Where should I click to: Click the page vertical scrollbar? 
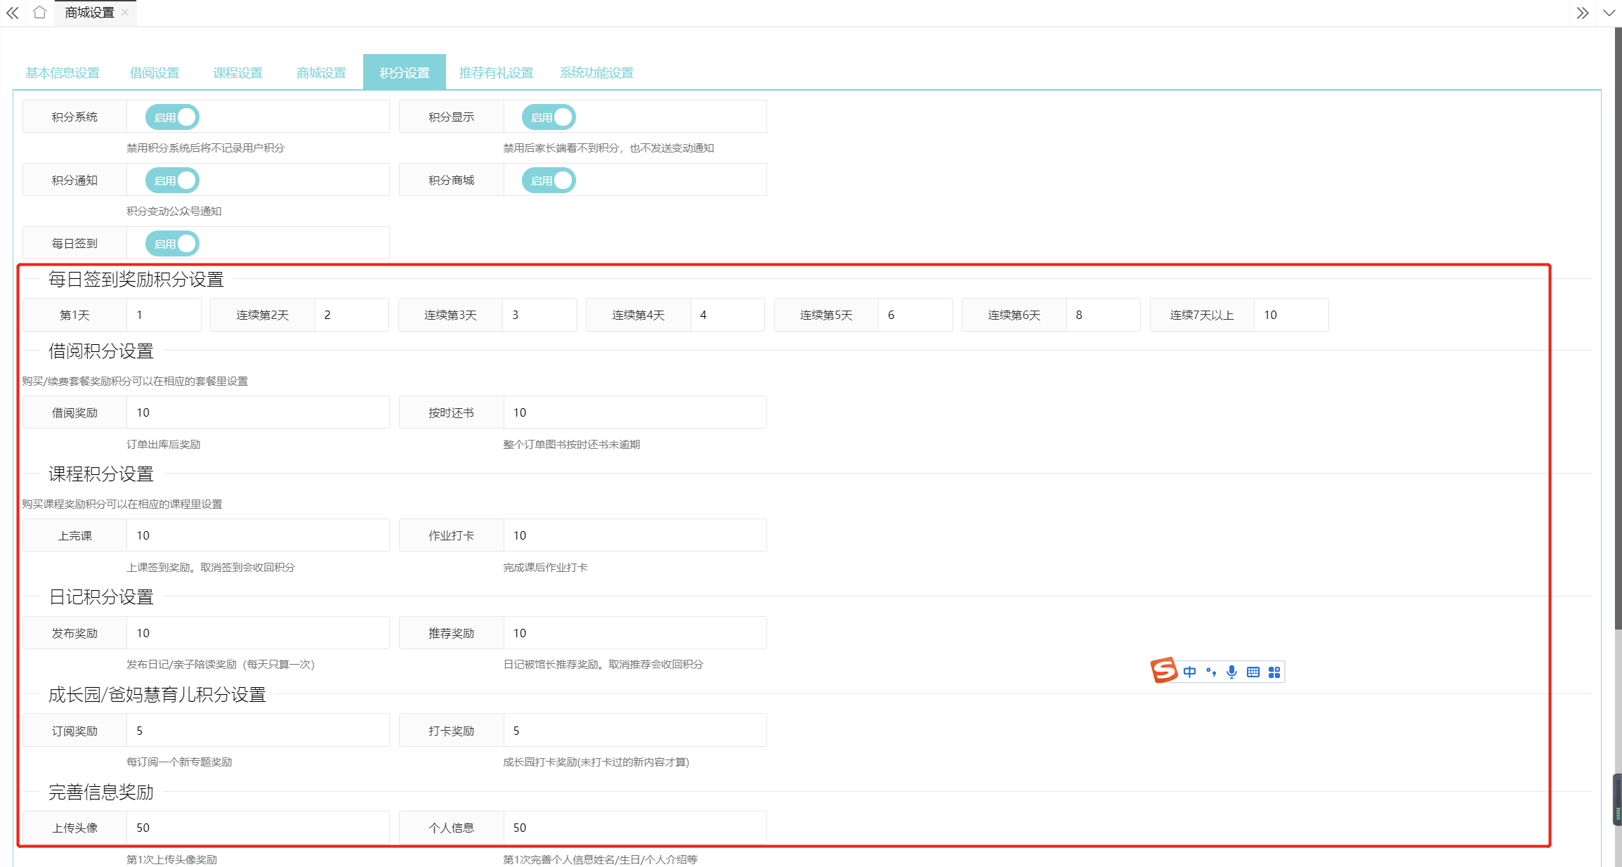click(x=1618, y=329)
